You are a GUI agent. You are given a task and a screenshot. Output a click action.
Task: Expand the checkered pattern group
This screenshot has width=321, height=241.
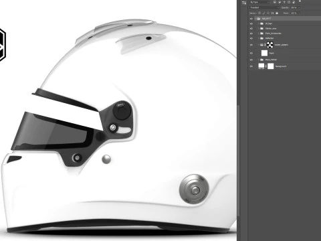pyautogui.click(x=259, y=45)
